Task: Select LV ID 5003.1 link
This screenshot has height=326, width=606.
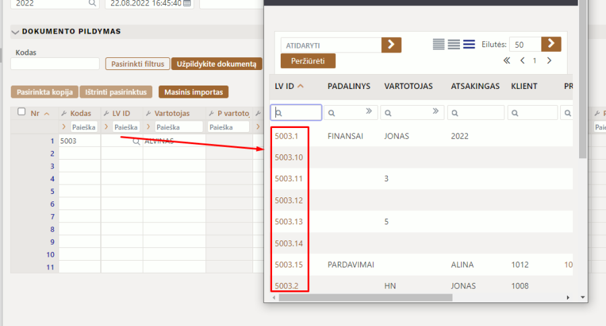Action: tap(286, 136)
